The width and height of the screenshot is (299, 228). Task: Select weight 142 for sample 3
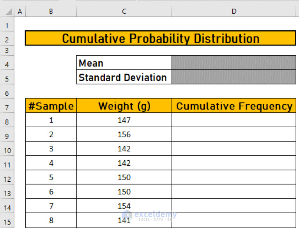point(124,149)
